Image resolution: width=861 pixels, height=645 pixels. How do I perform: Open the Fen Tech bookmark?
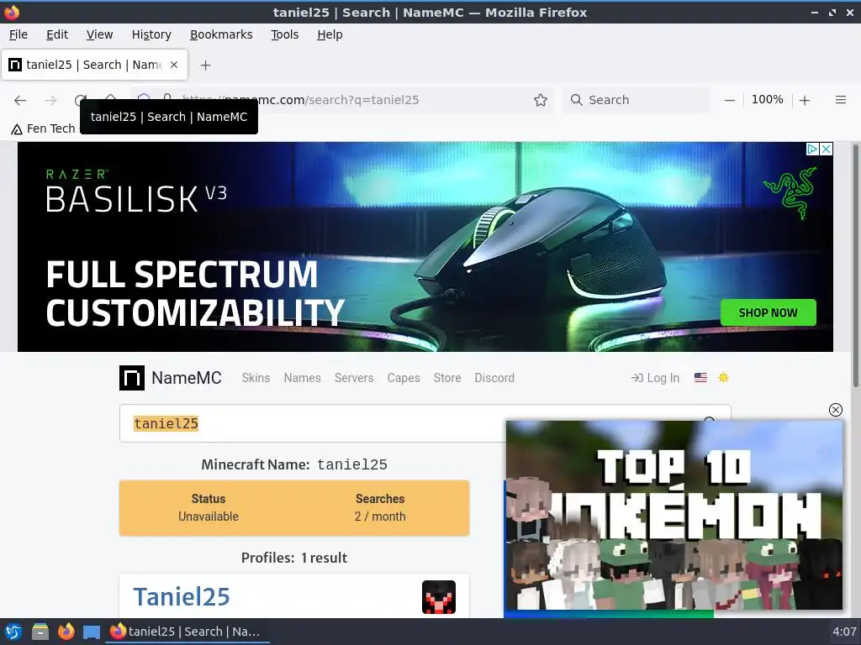point(43,128)
